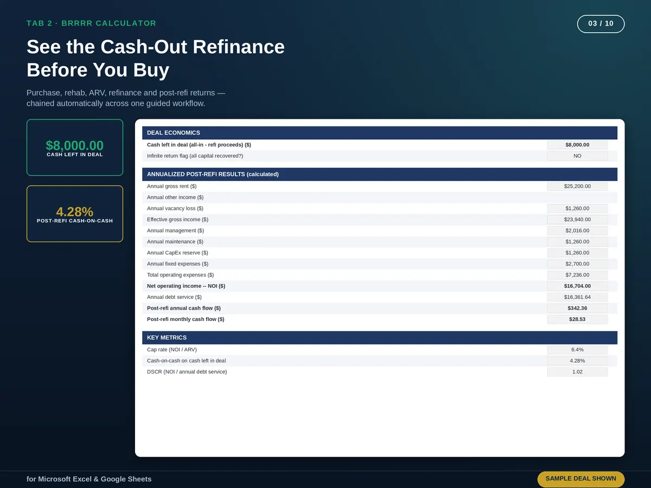Click the Net operating income -- NOI label
The height and width of the screenshot is (488, 651).
[x=186, y=286]
